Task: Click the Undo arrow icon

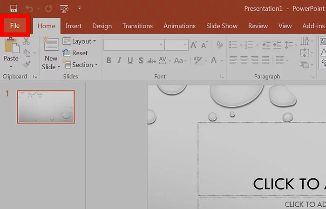Action: (x=29, y=8)
